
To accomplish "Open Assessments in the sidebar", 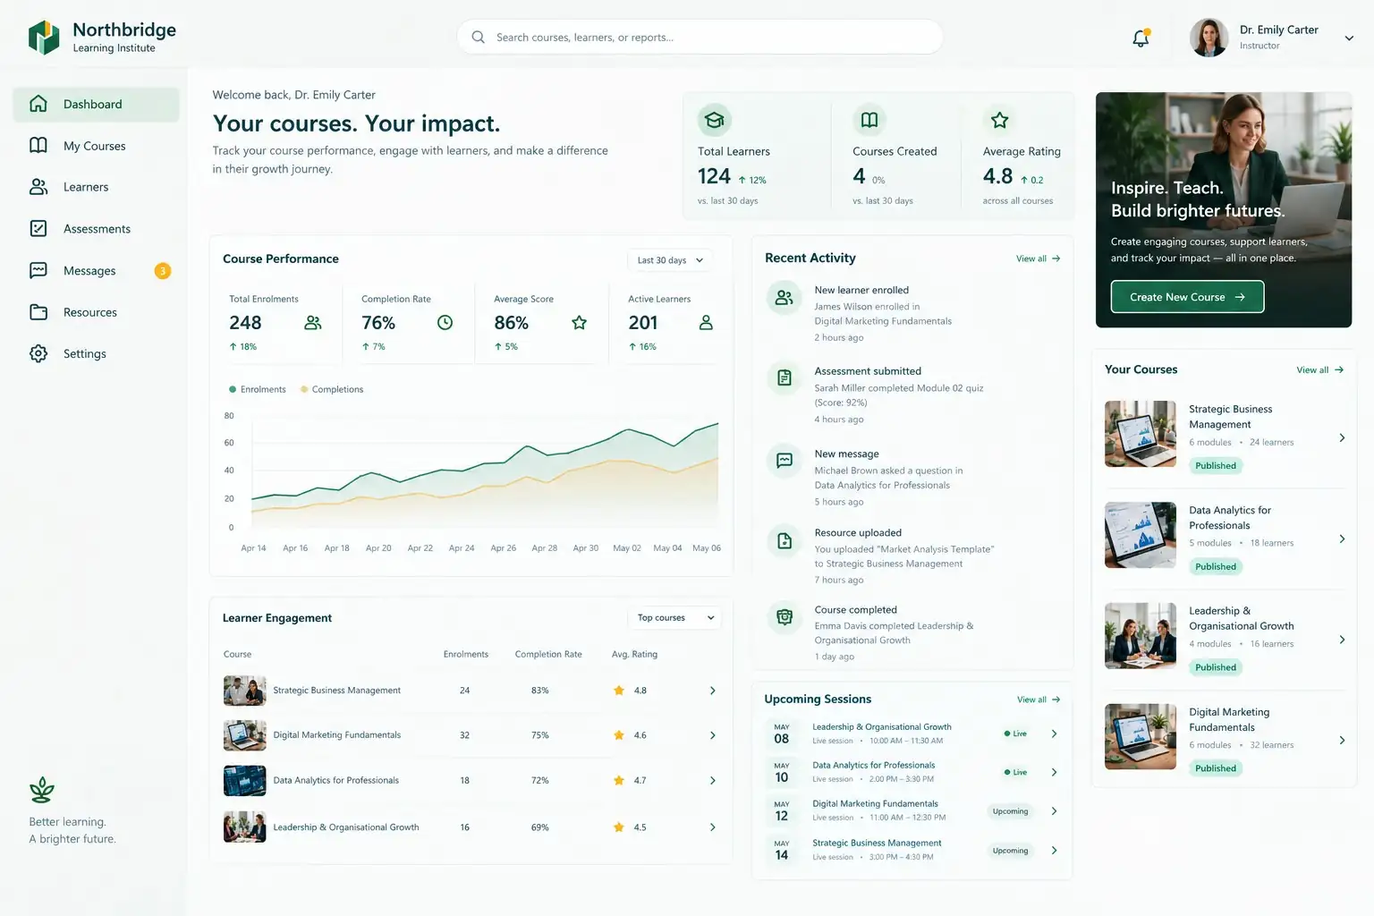I will pyautogui.click(x=96, y=229).
